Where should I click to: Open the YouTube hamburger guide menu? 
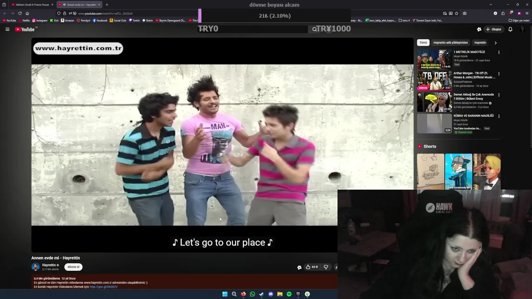point(7,29)
